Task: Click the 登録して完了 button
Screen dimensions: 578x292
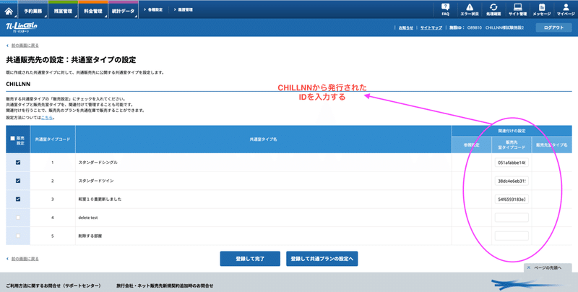Action: [250, 258]
